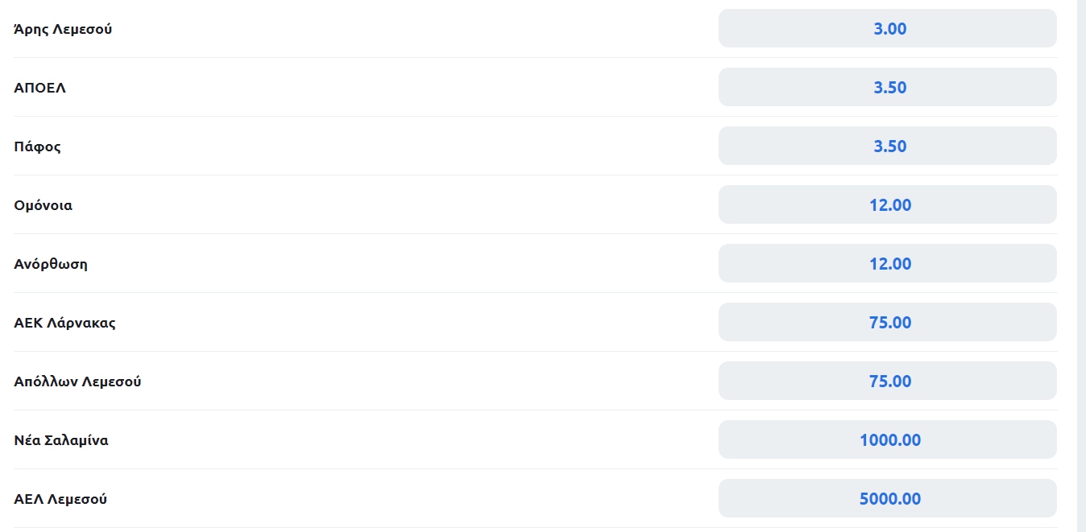Add Ανόρθωση 12.00 odds to betslip
1086x532 pixels.
(x=887, y=264)
